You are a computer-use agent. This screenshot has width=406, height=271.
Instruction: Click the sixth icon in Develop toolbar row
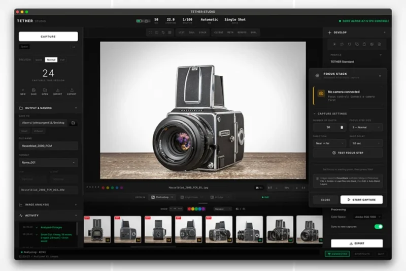click(x=372, y=44)
